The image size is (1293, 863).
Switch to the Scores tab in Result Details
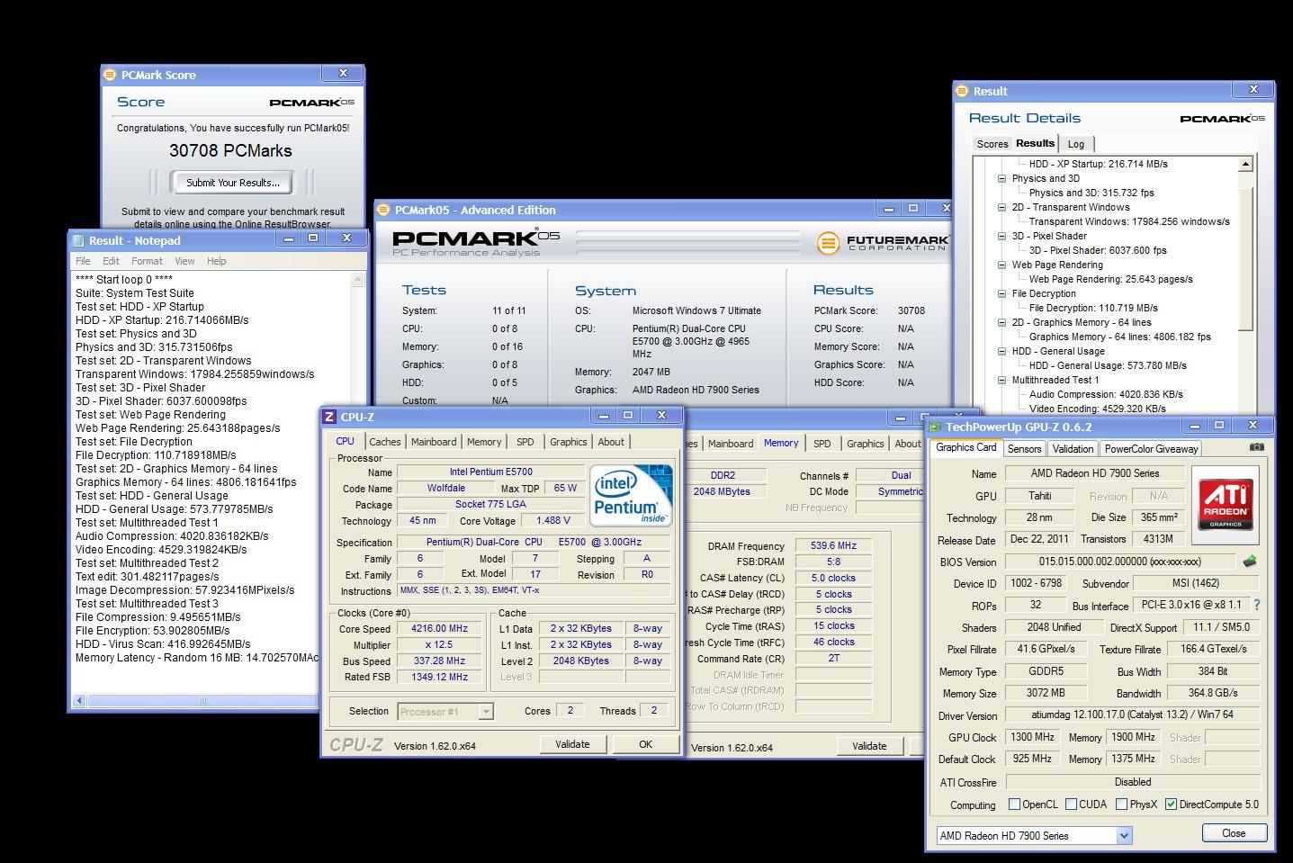coord(992,144)
